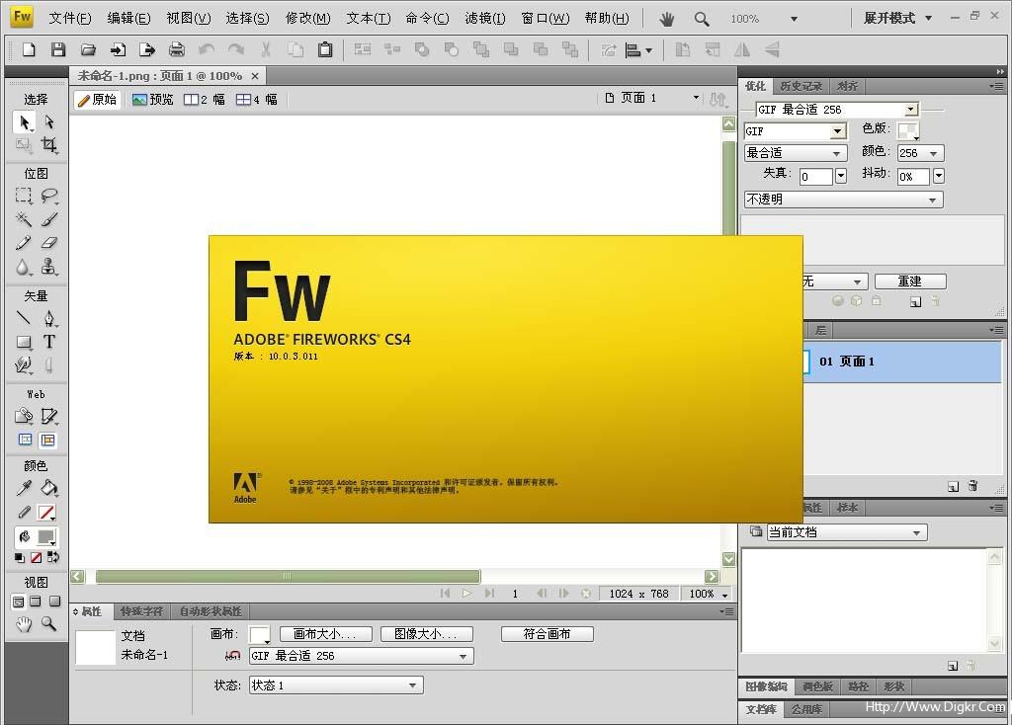1012x725 pixels.
Task: Click the canvas color swatch
Action: 260,635
